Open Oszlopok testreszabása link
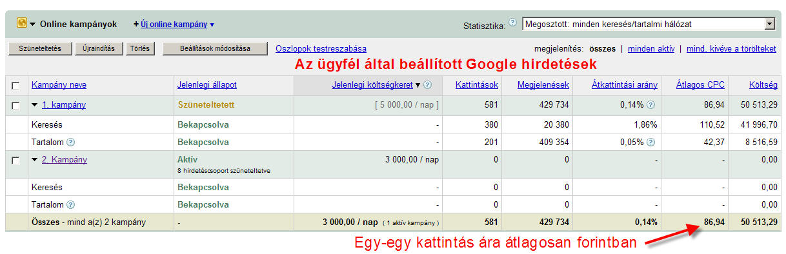Viewport: 786px width, 254px height. coord(321,48)
